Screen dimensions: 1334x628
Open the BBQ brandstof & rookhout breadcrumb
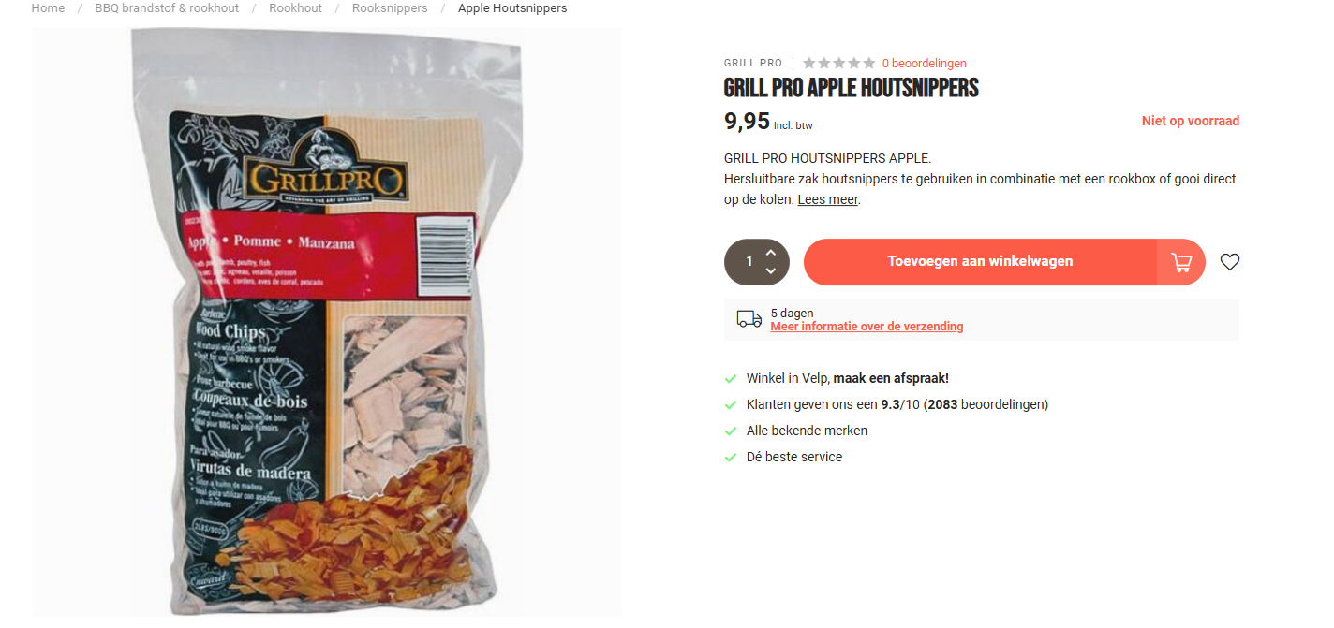(167, 8)
